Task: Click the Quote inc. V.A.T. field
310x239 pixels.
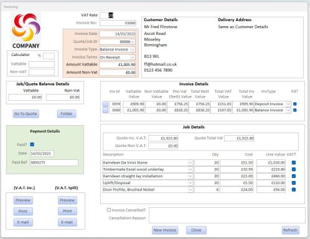Action: coord(163,138)
